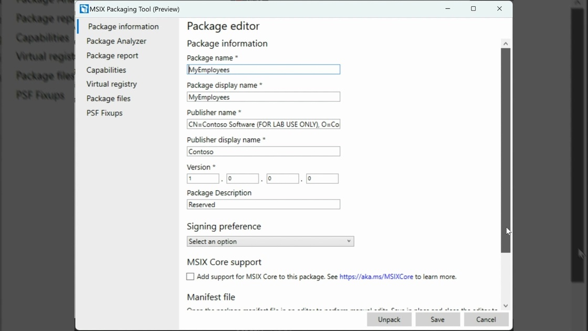
Task: Click the vertical scrollbar thumb
Action: click(506, 150)
